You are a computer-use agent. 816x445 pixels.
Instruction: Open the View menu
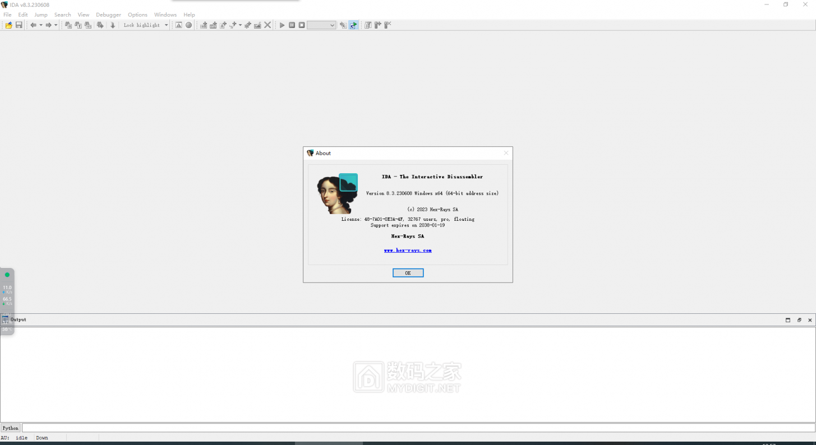[84, 15]
